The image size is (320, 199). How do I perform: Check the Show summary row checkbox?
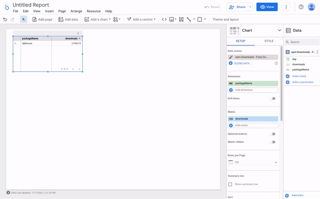(230, 184)
